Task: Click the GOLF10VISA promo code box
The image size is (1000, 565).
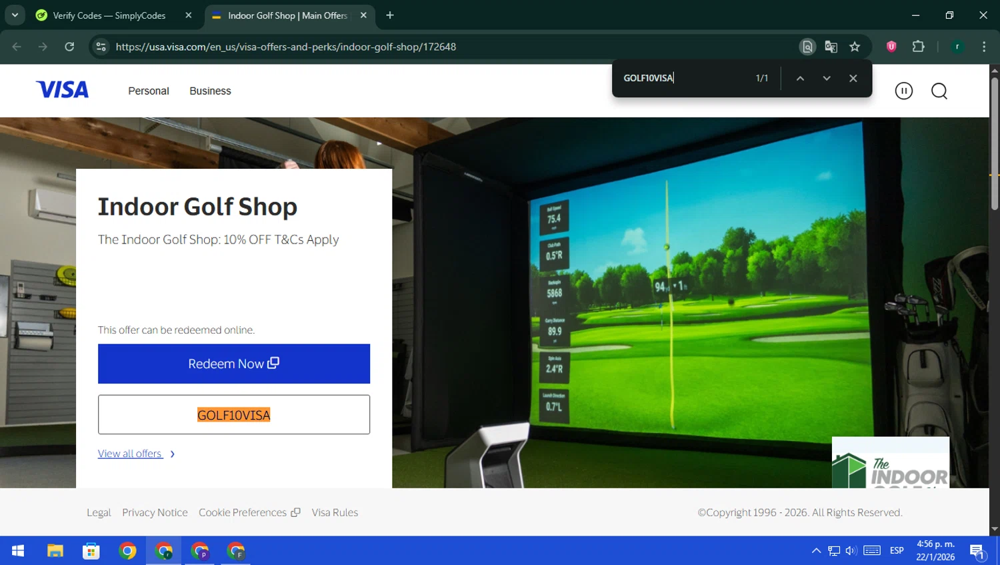Action: (234, 414)
